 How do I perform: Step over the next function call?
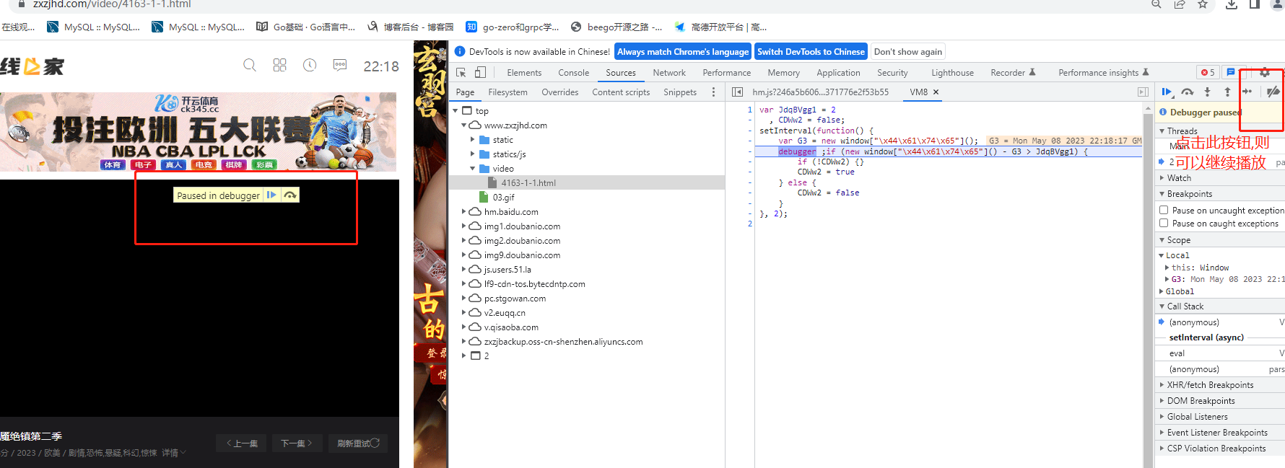pos(1188,92)
